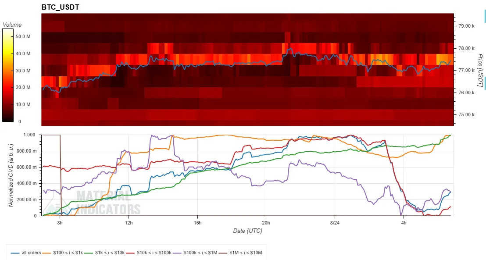The width and height of the screenshot is (486, 260).
Task: Click the '8/24' date axis label
Action: coord(335,222)
